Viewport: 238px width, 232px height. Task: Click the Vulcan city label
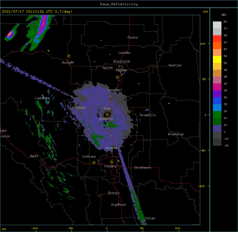pos(150,218)
